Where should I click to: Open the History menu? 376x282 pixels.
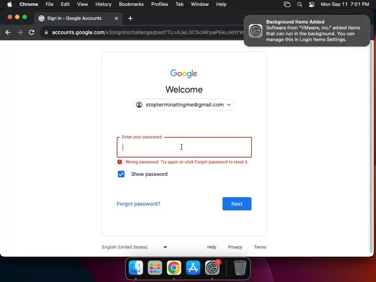103,4
